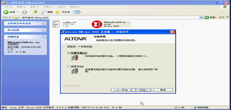Select the 完整安装 radio button
This screenshot has height=110, width=231.
click(x=68, y=53)
